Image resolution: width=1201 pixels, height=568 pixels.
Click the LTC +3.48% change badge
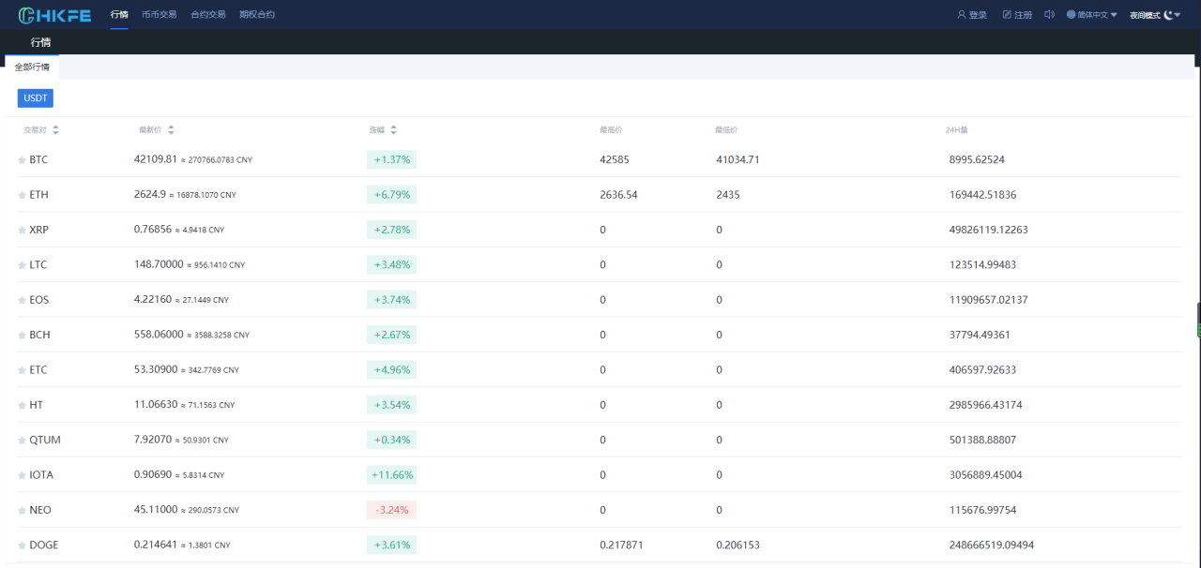click(x=391, y=265)
